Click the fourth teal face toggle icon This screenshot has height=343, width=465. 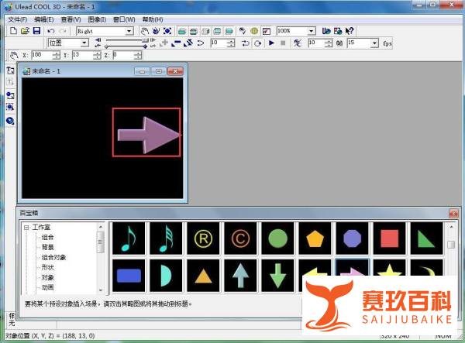click(x=217, y=31)
